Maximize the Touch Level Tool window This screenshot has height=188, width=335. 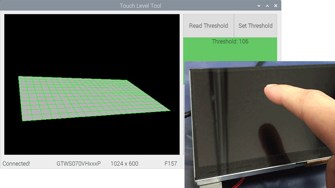click(267, 6)
